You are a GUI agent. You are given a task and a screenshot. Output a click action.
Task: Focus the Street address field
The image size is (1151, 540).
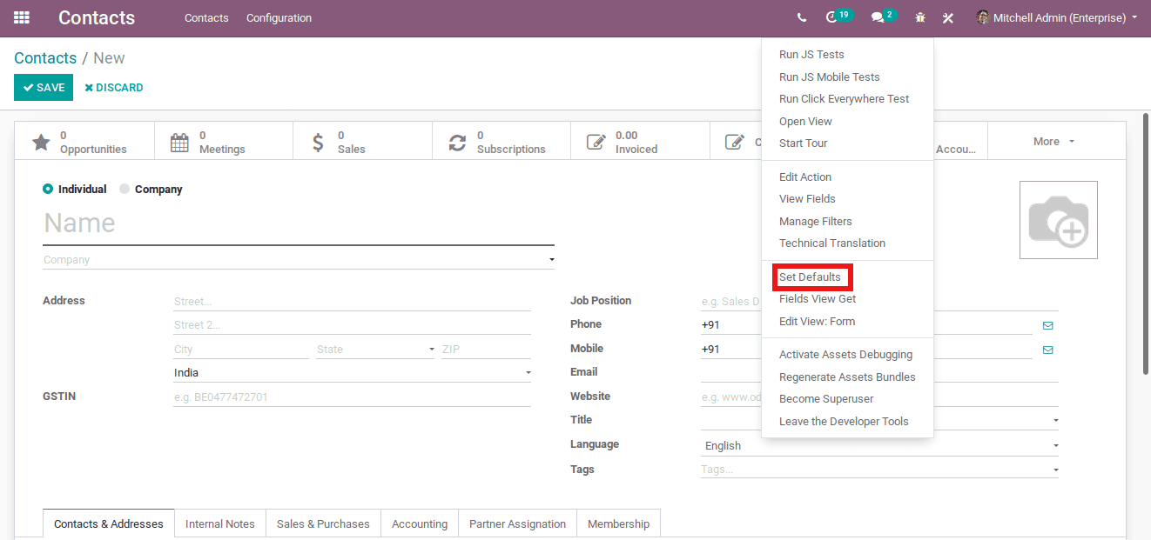(x=352, y=302)
